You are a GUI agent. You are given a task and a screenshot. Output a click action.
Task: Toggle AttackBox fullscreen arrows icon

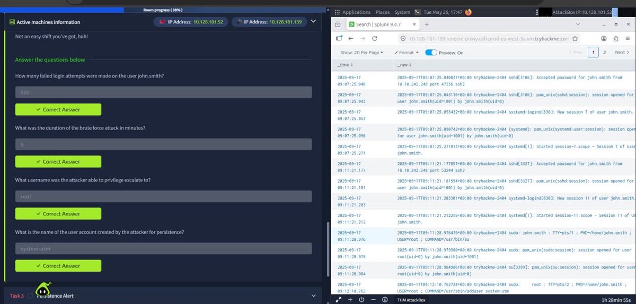pyautogui.click(x=340, y=299)
